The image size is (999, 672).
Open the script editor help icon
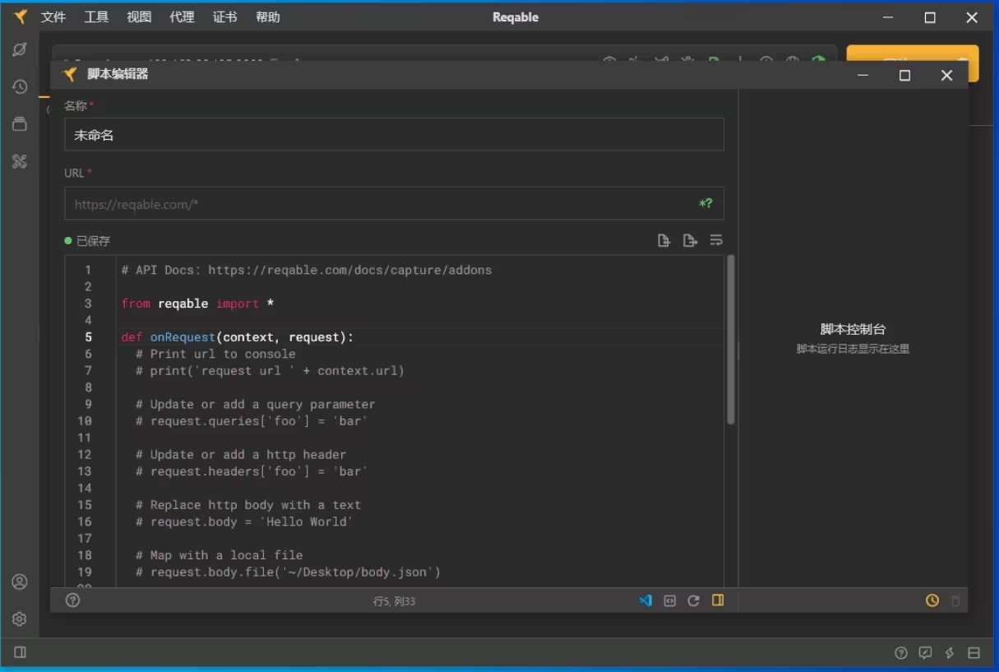pyautogui.click(x=73, y=600)
